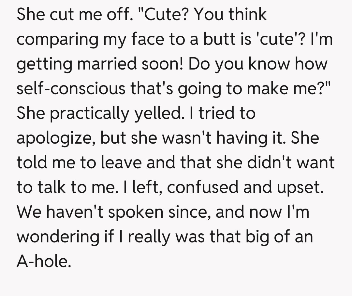Click the word 'since'

187,212
